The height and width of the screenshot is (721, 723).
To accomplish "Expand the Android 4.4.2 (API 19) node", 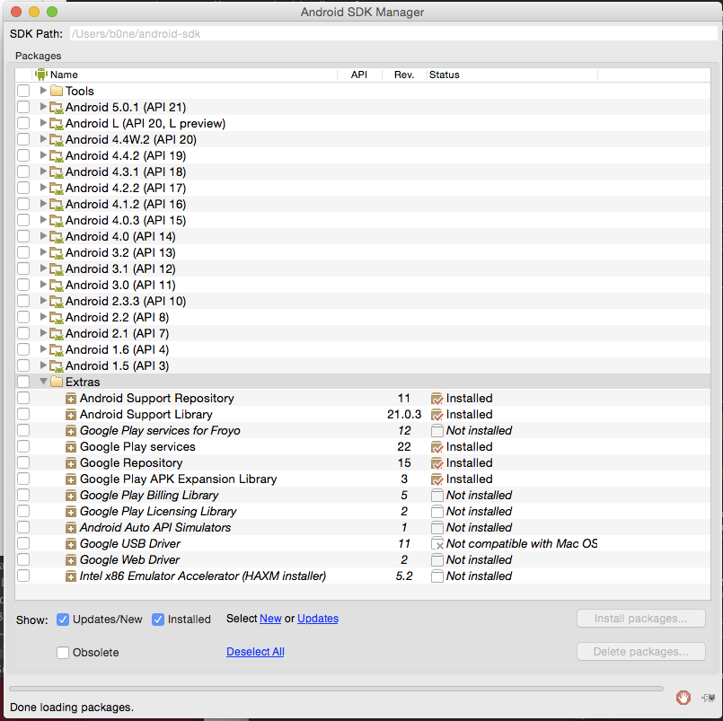I will point(43,155).
